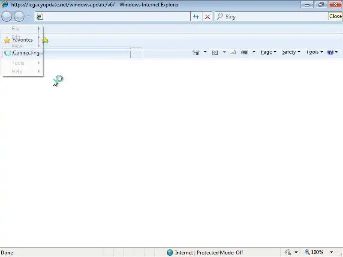Viewport: 343px width, 257px height.
Task: Expand the feeds dropdown arrow
Action: (224, 52)
